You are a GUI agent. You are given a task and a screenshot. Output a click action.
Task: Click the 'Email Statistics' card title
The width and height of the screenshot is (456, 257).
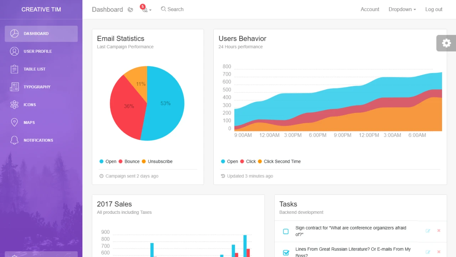(x=121, y=39)
